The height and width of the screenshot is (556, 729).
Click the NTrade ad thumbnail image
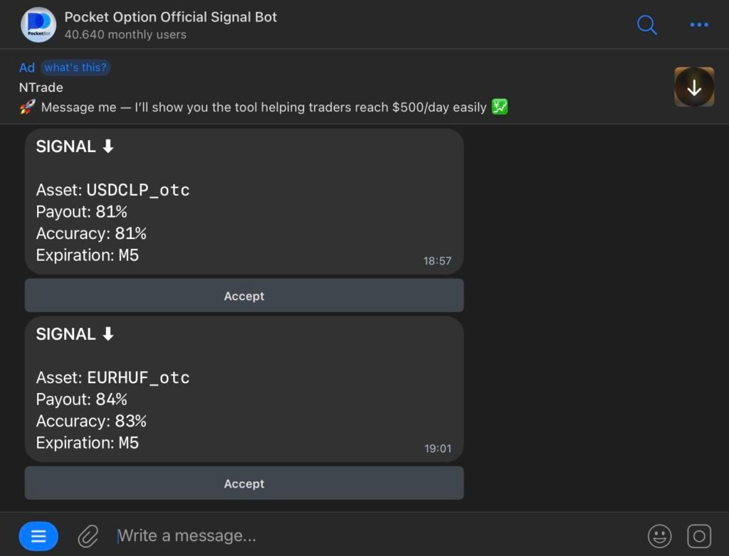(x=694, y=86)
